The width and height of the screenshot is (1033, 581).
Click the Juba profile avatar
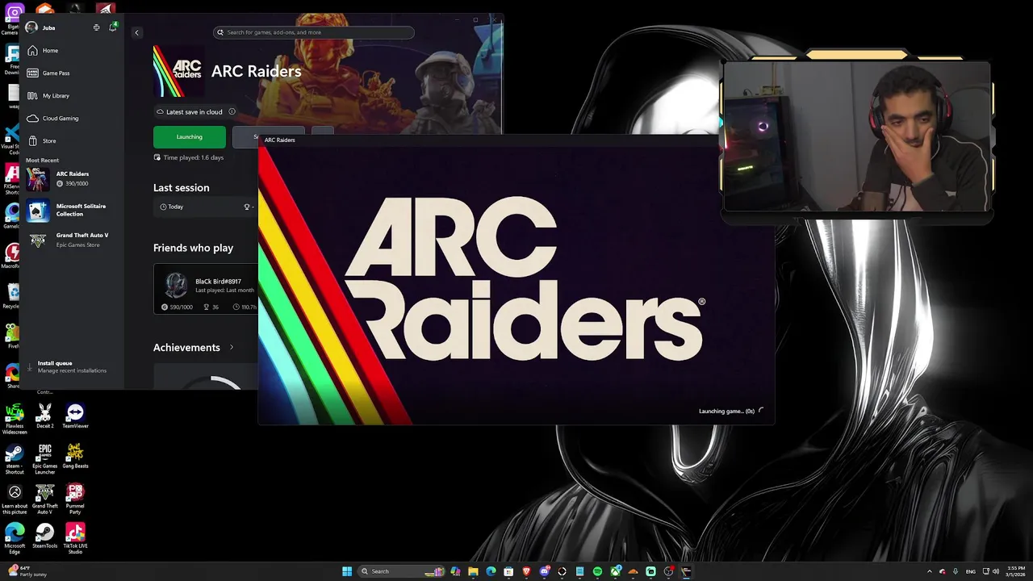click(31, 27)
